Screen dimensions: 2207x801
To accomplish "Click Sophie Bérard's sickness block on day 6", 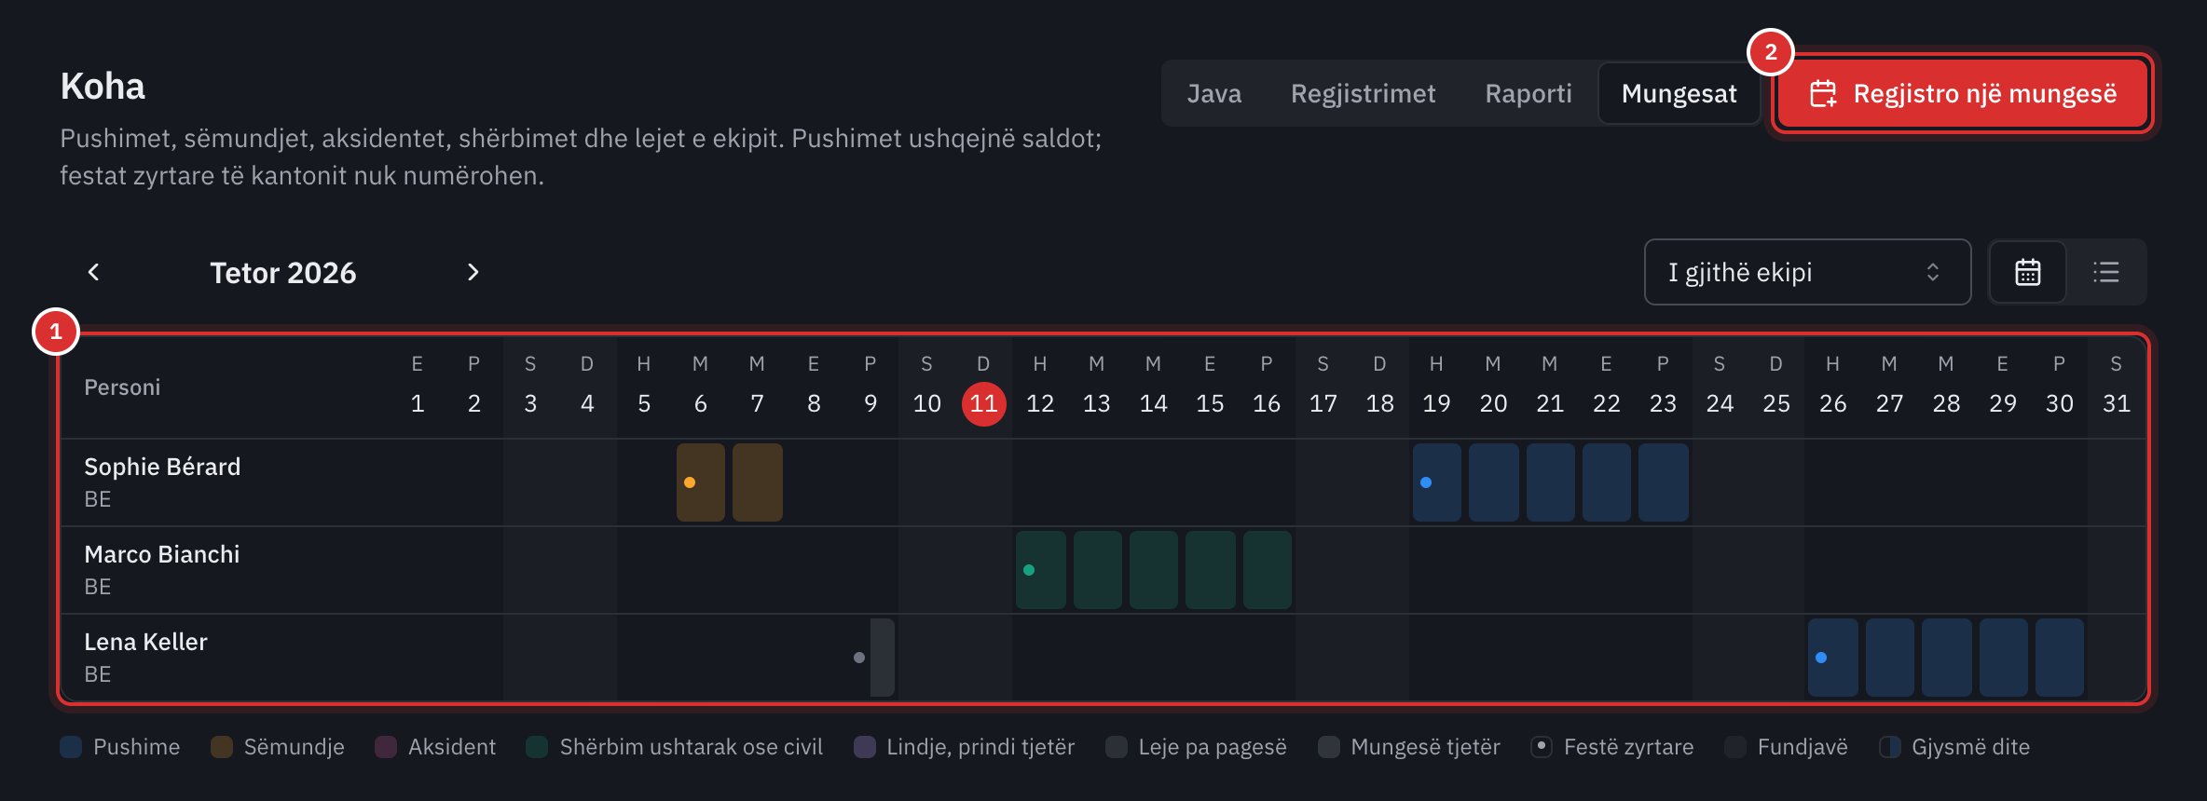I will [701, 482].
